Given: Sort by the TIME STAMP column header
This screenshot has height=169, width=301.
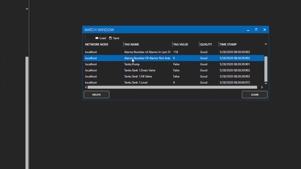Looking at the screenshot, I should coord(228,44).
